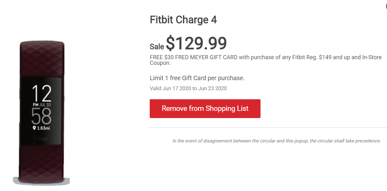Click the Remove from Shopping List button

tap(205, 109)
